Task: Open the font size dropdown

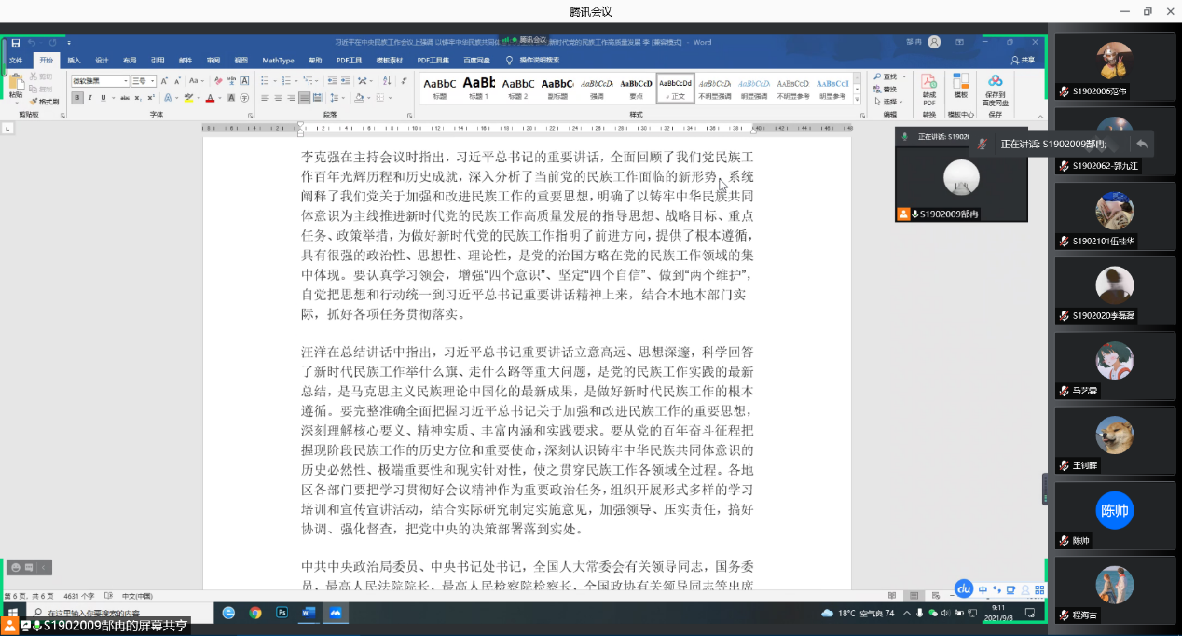Action: pos(154,82)
